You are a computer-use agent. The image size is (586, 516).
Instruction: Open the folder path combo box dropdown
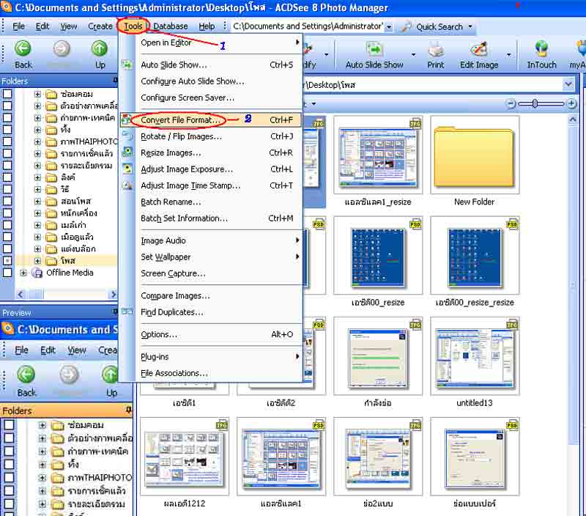(568, 84)
